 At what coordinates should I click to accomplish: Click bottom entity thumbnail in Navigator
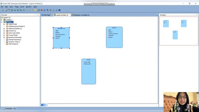[175, 35]
